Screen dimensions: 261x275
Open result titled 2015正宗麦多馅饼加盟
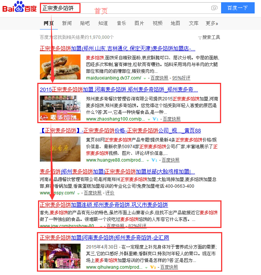coord(119,90)
